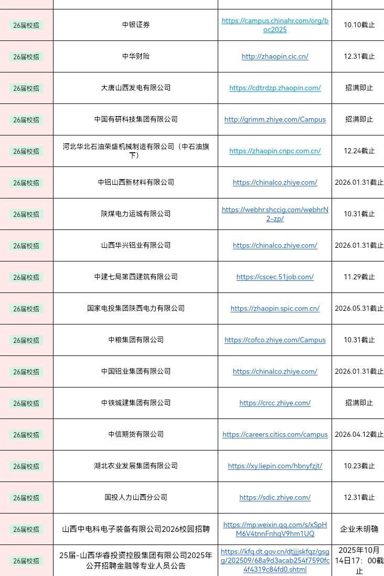Open the zhaopin.cic.cn link
Viewport: 384px width, 576px height.
275,57
